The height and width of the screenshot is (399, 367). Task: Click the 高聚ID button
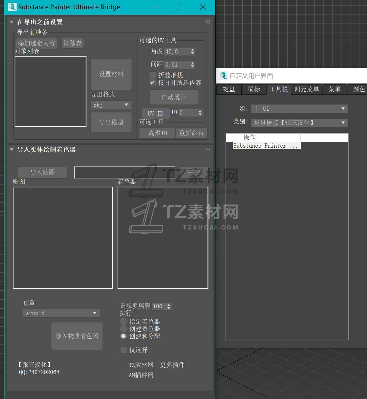158,133
